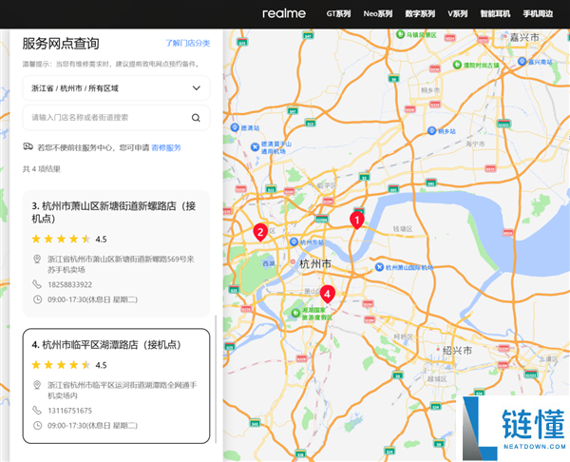Focus the store name search field
The width and height of the screenshot is (570, 462).
[x=116, y=118]
